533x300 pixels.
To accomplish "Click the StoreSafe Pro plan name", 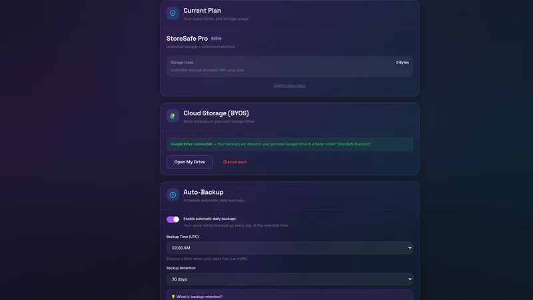I will point(187,39).
